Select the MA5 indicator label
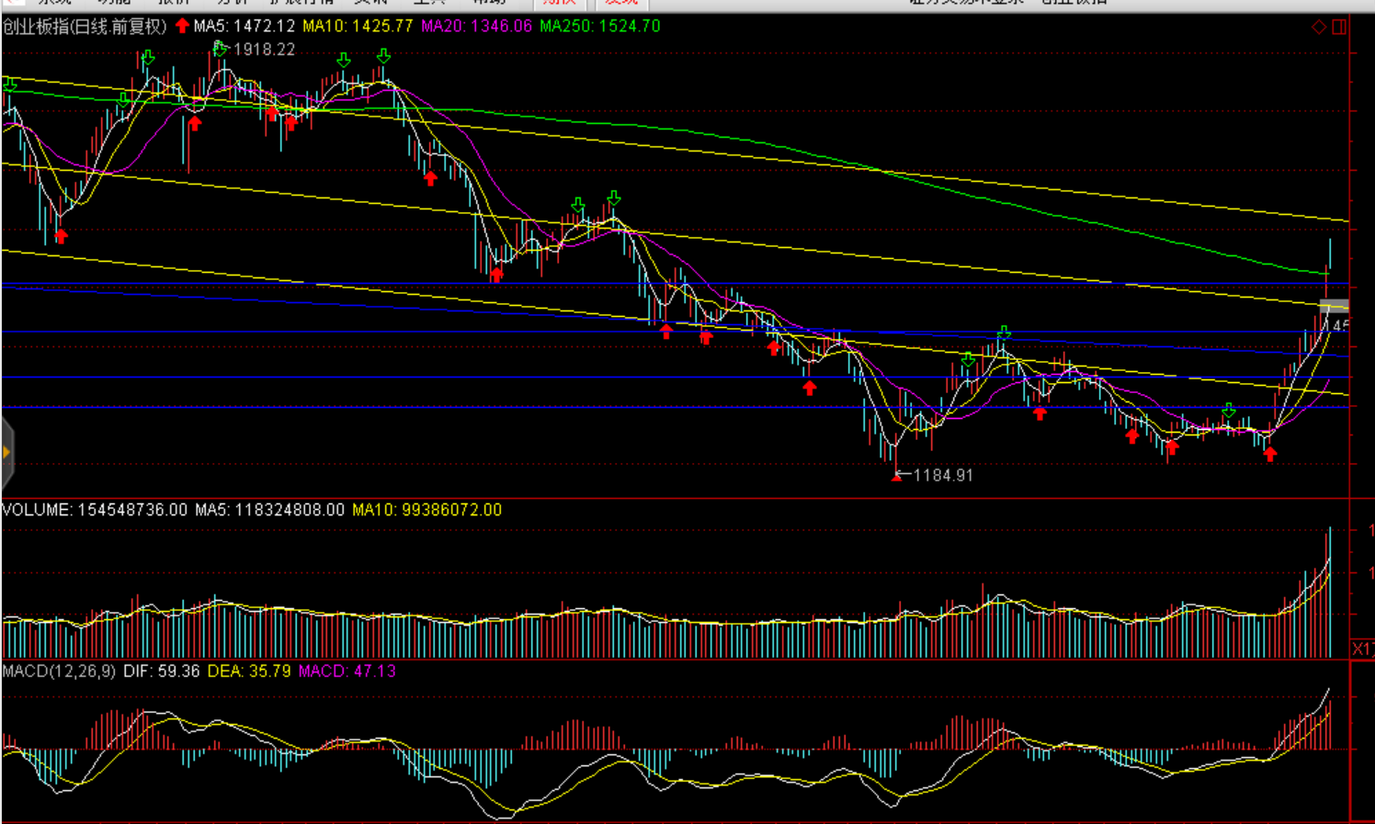1375x824 pixels. 244,27
